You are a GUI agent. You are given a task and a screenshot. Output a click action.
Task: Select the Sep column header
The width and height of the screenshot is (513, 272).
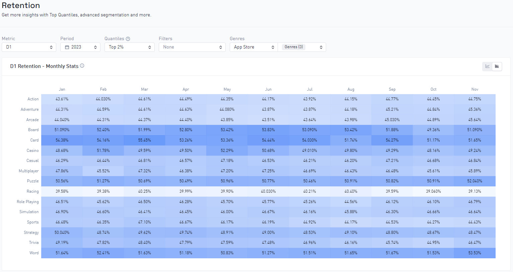point(392,89)
